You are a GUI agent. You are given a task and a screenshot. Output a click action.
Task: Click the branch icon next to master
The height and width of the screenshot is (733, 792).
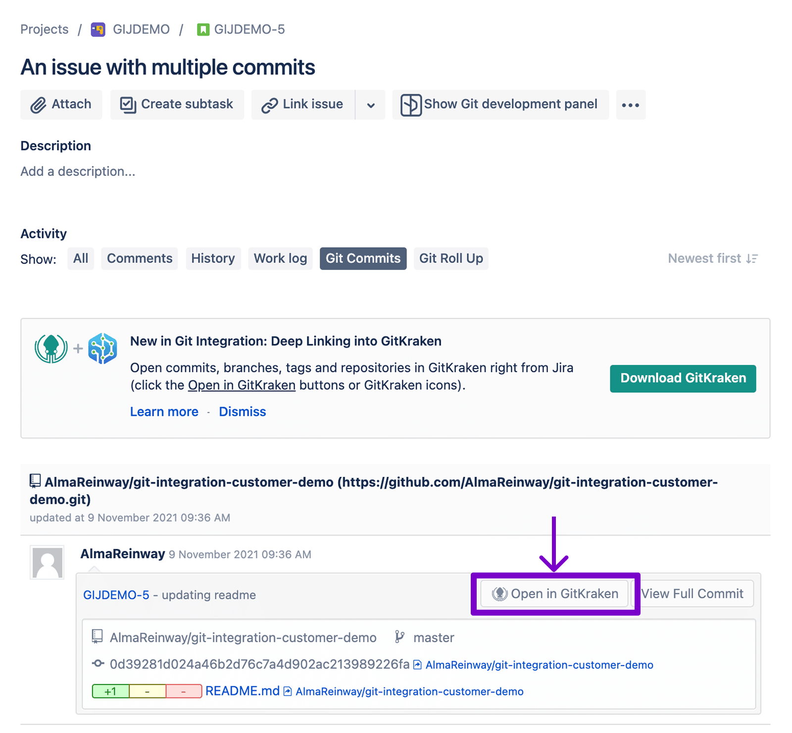400,637
